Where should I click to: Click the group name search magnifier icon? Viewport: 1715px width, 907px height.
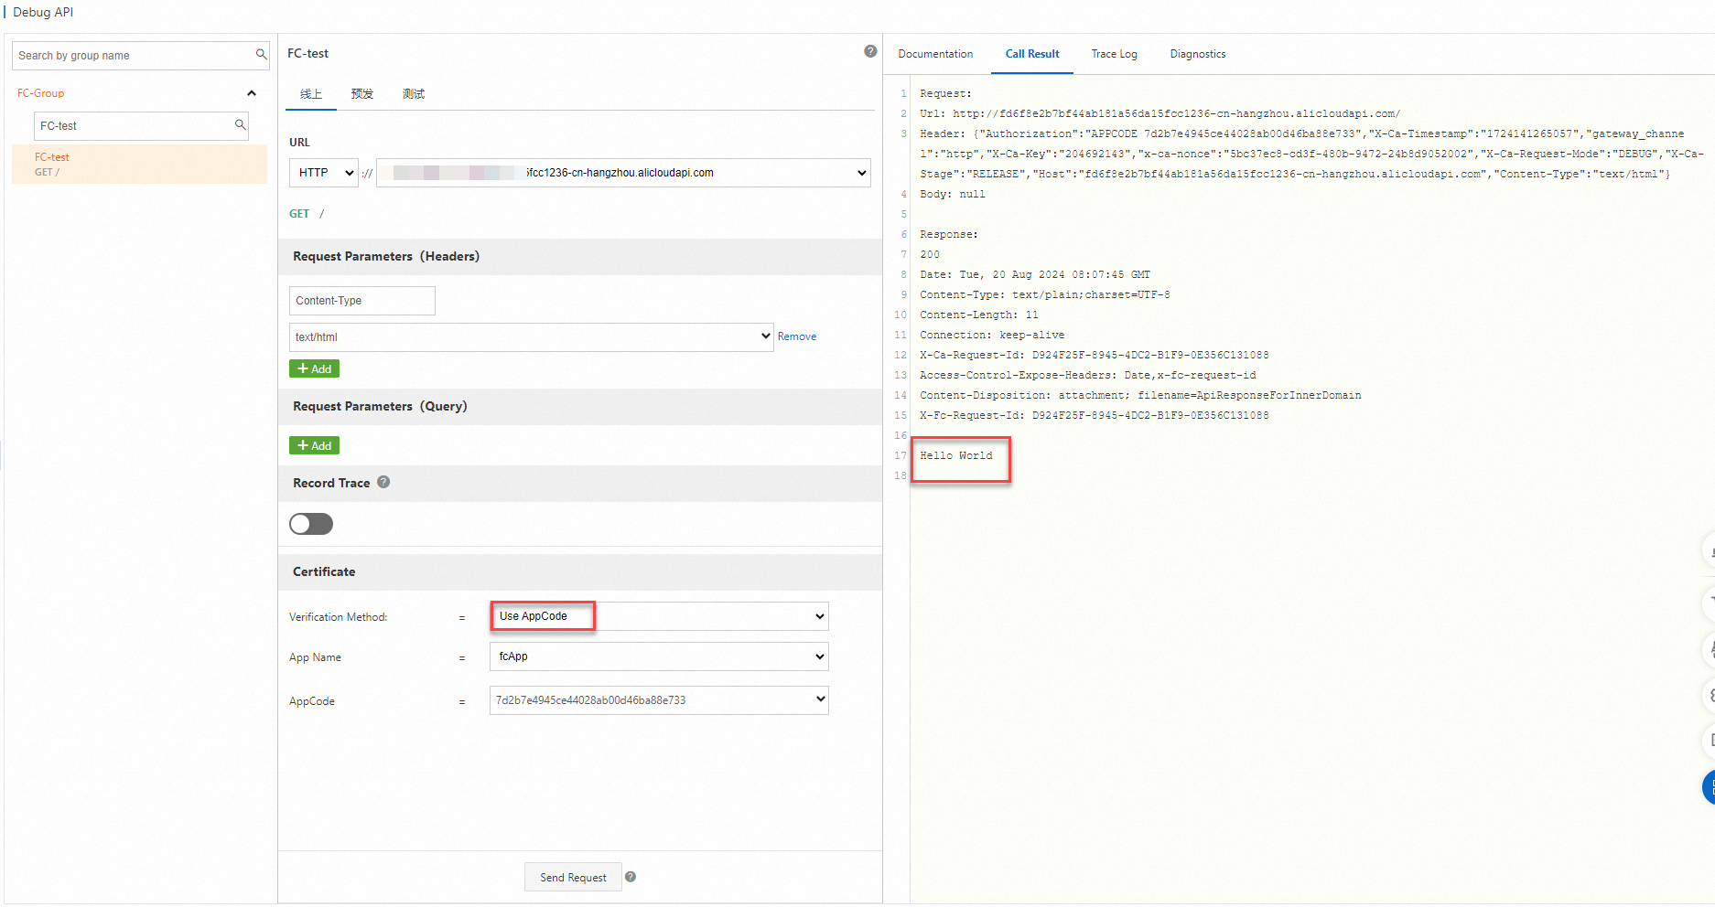pyautogui.click(x=261, y=55)
